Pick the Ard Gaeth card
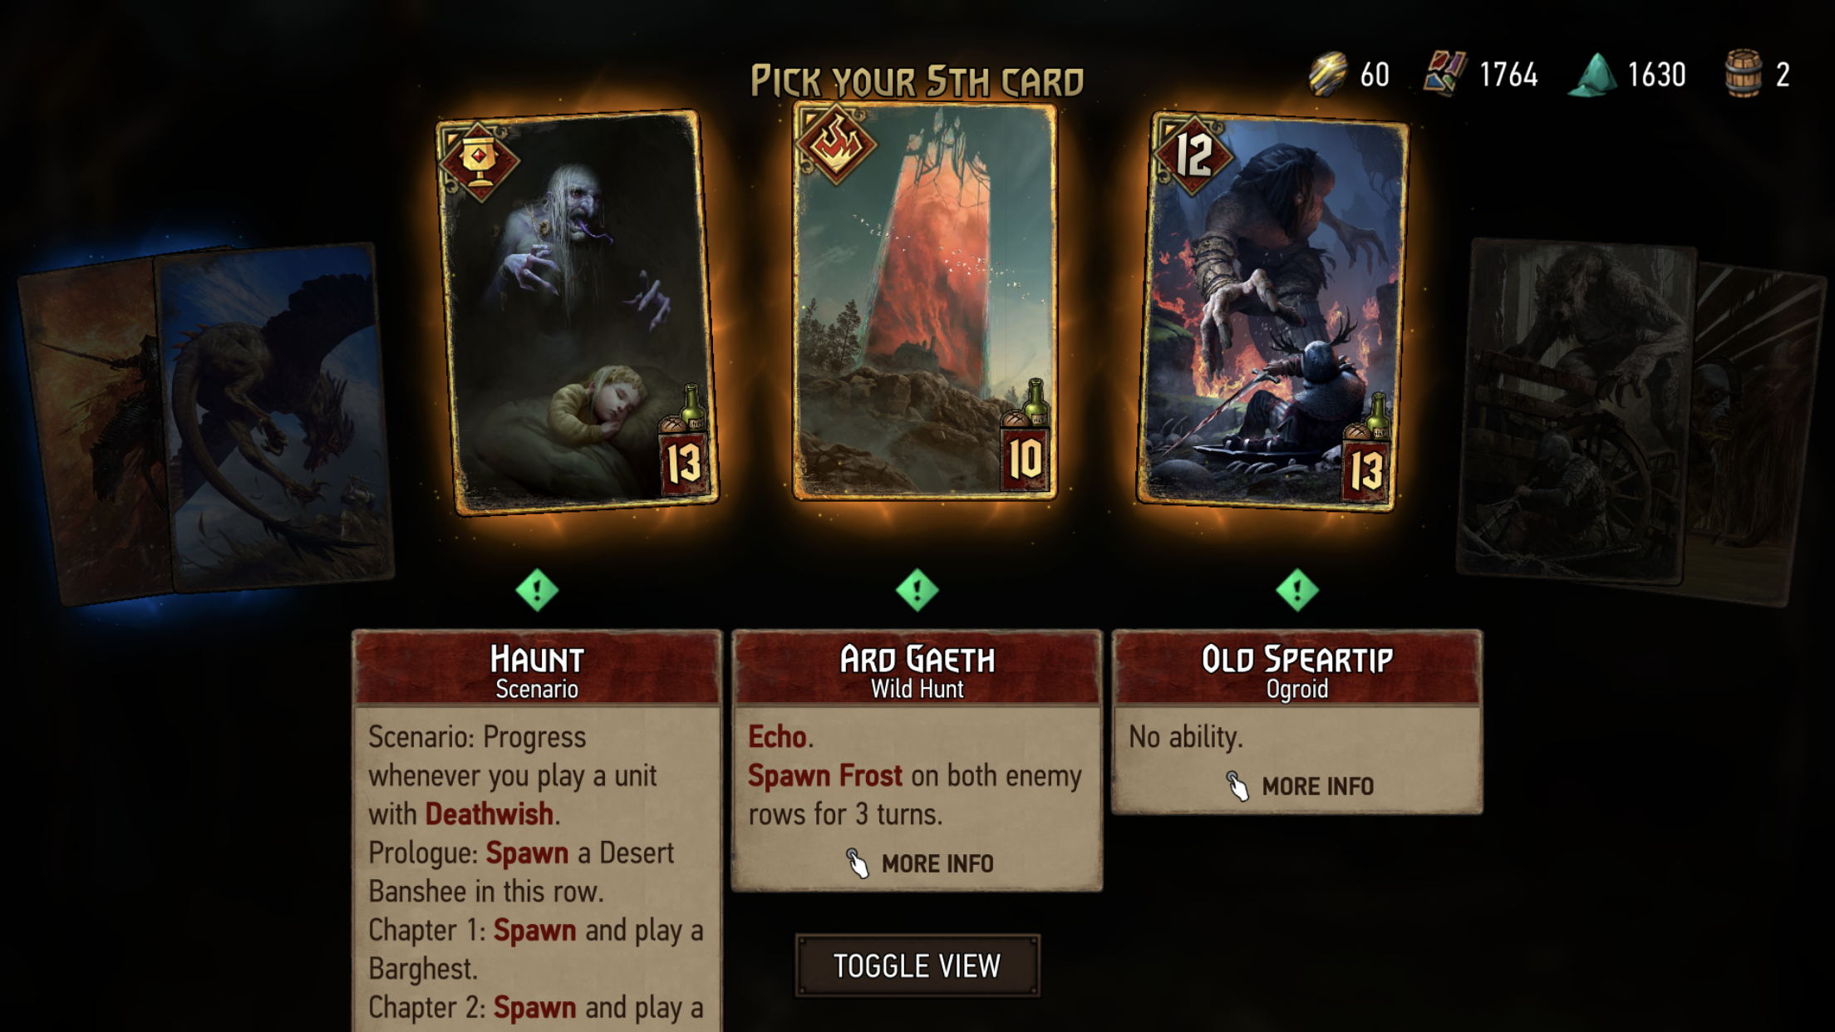 (925, 302)
